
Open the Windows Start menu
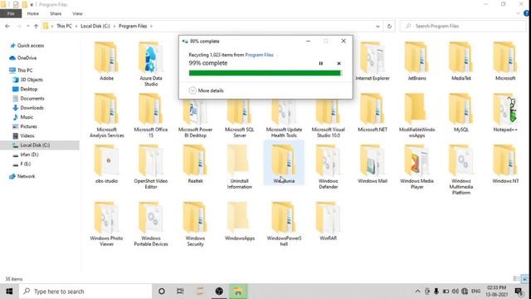[x=9, y=292]
